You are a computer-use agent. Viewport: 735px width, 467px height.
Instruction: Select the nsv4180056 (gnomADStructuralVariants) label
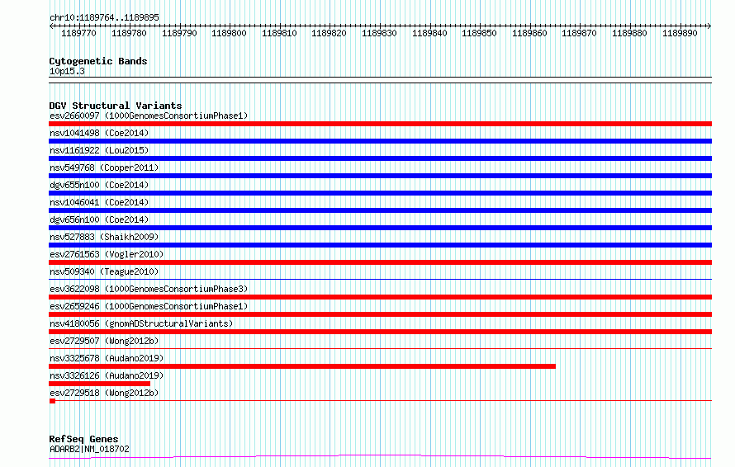pyautogui.click(x=141, y=323)
